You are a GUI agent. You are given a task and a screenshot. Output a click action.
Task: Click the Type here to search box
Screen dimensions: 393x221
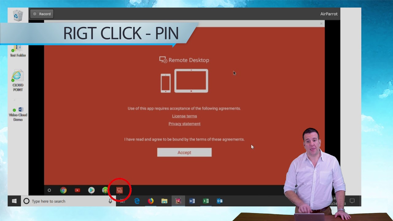pyautogui.click(x=68, y=201)
